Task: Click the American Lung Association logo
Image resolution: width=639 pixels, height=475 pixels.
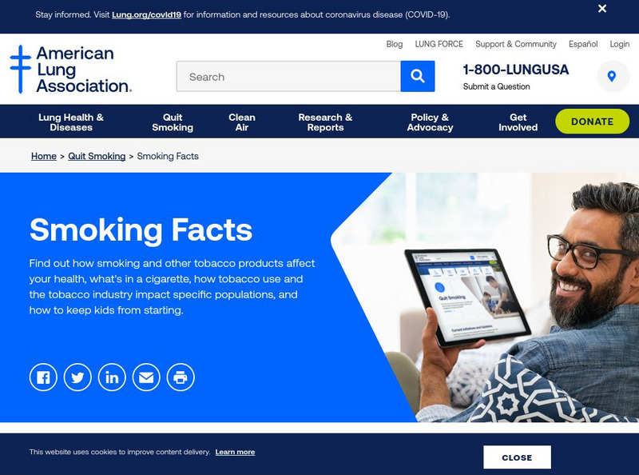Action: [x=71, y=70]
